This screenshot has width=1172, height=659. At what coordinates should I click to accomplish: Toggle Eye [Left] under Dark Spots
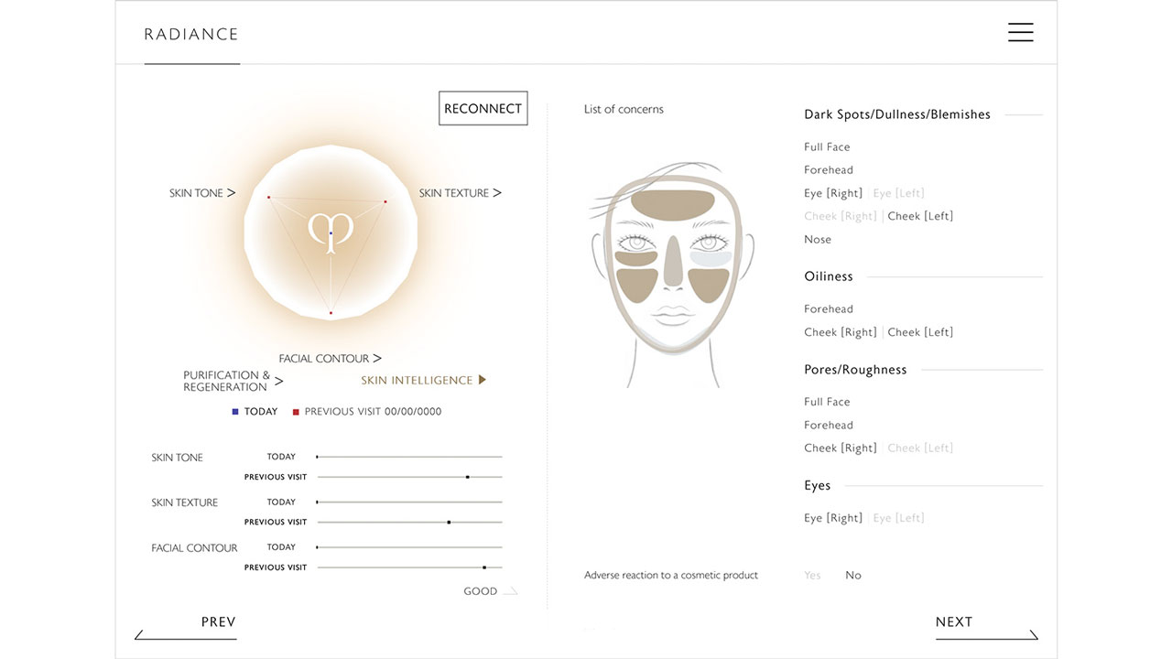click(898, 193)
